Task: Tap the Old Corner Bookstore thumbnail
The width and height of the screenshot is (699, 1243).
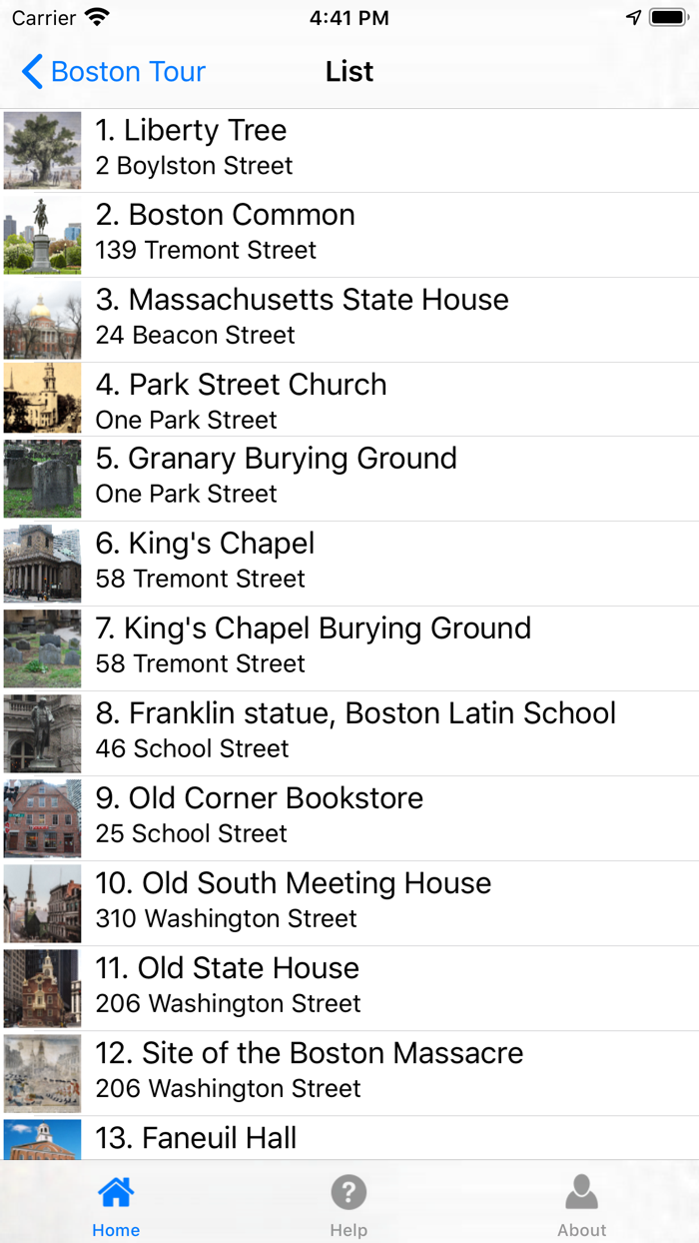Action: 41,818
